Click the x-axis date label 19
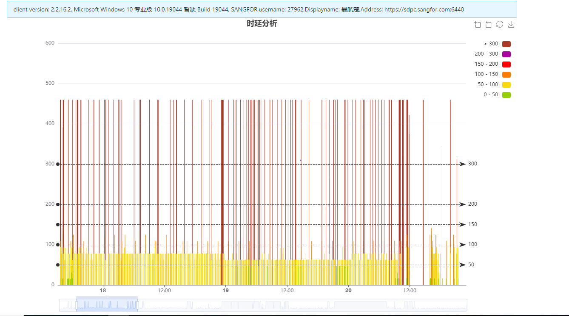 [226, 291]
